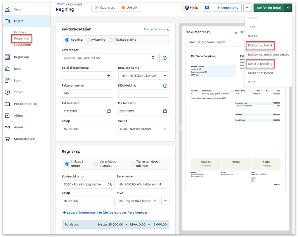Open supplier history clock icon
Image resolution: width=298 pixels, height=237 pixels.
pyautogui.click(x=164, y=58)
